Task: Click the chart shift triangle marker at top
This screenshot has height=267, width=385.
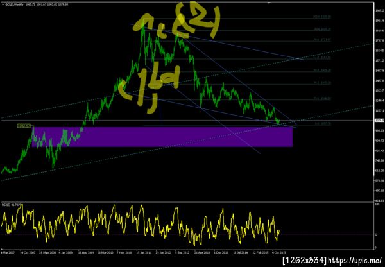Action: click(269, 3)
